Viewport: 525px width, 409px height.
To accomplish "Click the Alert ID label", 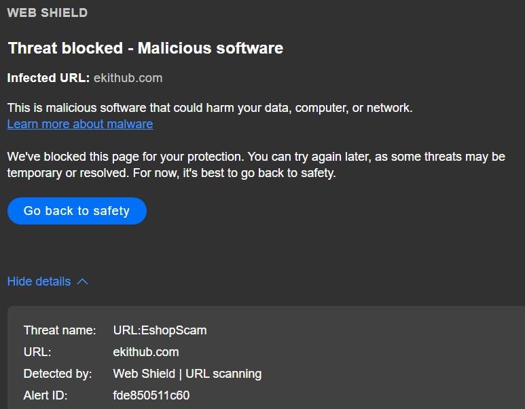I will (x=46, y=395).
